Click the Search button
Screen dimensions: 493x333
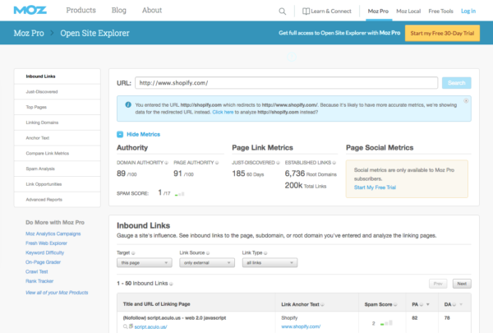(457, 83)
